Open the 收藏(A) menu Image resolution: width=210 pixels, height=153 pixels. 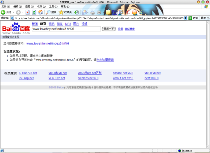(x=41, y=7)
